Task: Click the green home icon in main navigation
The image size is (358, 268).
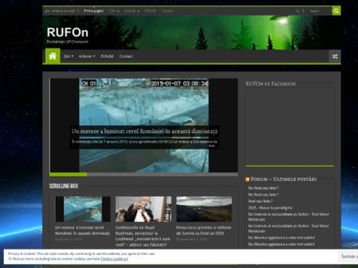Action: 53,56
